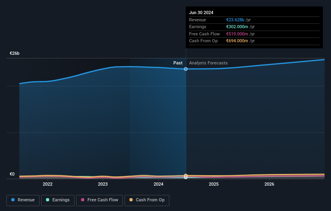
Task: Click the €0 y-axis label
Action: pyautogui.click(x=12, y=174)
